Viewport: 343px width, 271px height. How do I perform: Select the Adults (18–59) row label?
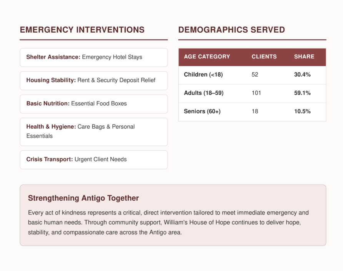pyautogui.click(x=204, y=93)
